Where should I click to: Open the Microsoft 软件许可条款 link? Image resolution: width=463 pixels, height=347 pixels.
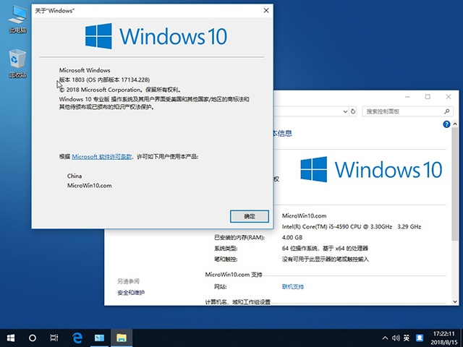click(102, 157)
